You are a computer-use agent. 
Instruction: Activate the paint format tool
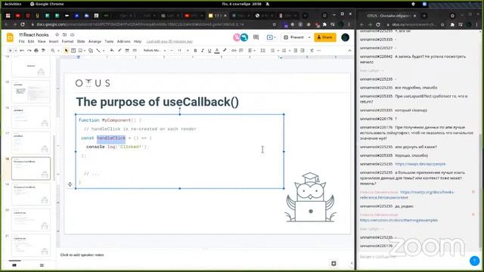pos(43,51)
